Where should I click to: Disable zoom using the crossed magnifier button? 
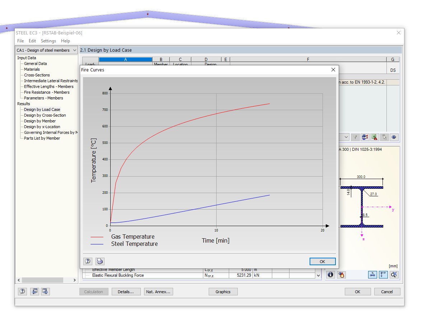(394, 275)
